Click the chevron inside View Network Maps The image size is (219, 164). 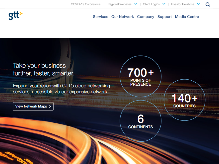click(x=50, y=107)
